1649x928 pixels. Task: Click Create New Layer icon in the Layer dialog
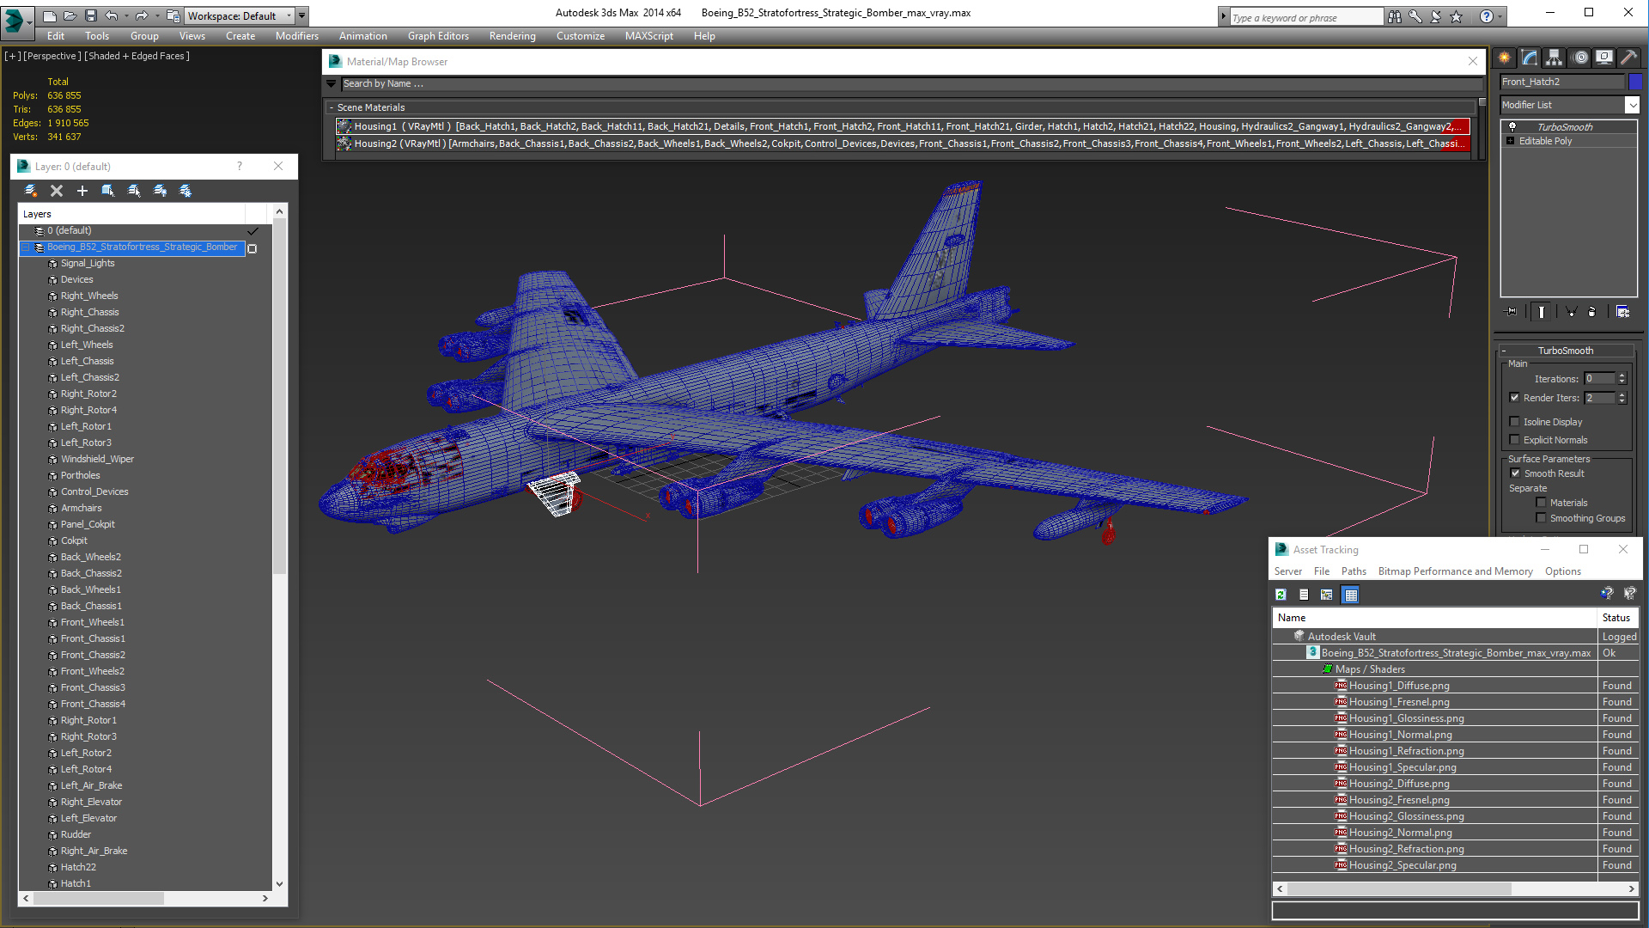[x=31, y=191]
